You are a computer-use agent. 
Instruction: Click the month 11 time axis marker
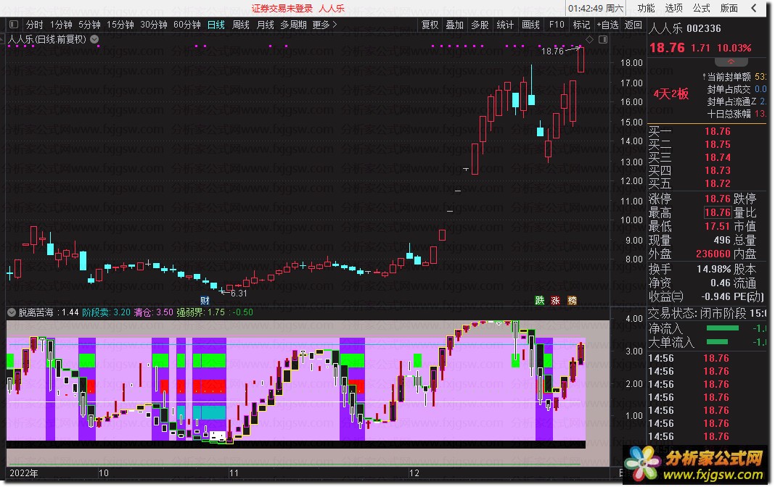pos(234,473)
